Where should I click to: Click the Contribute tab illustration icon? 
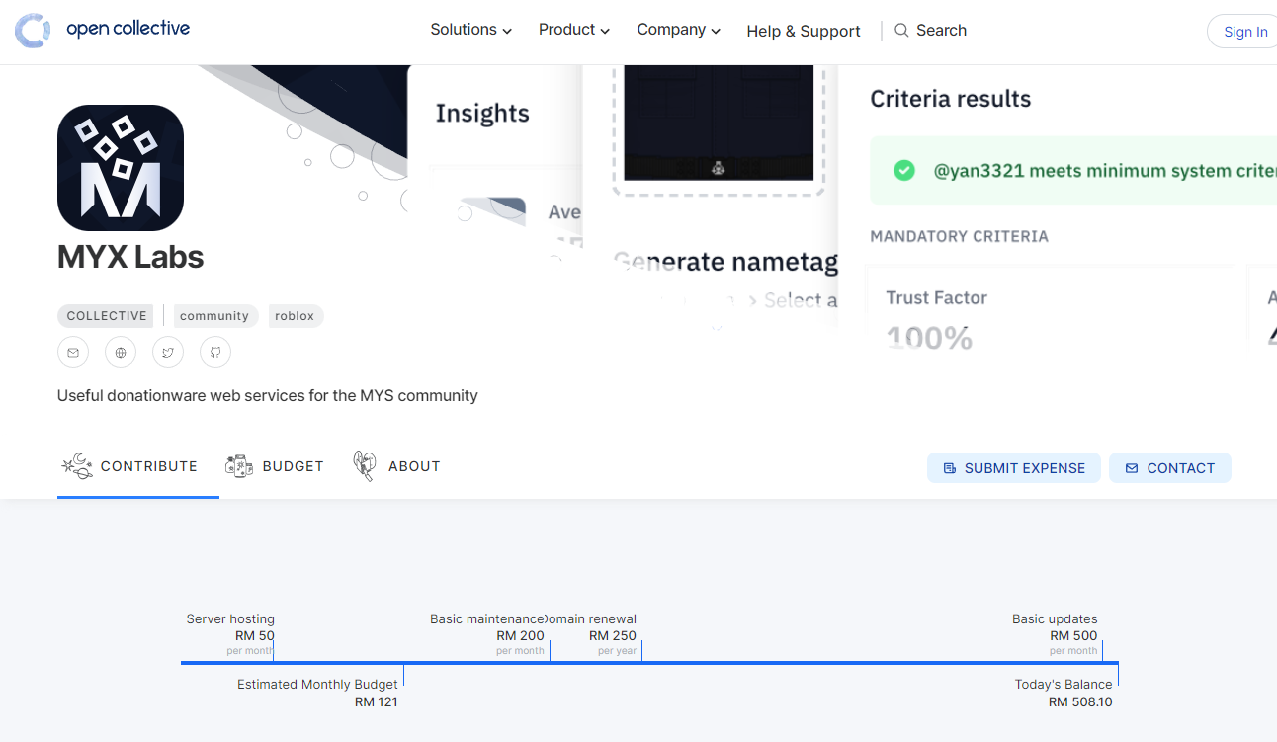tap(77, 466)
